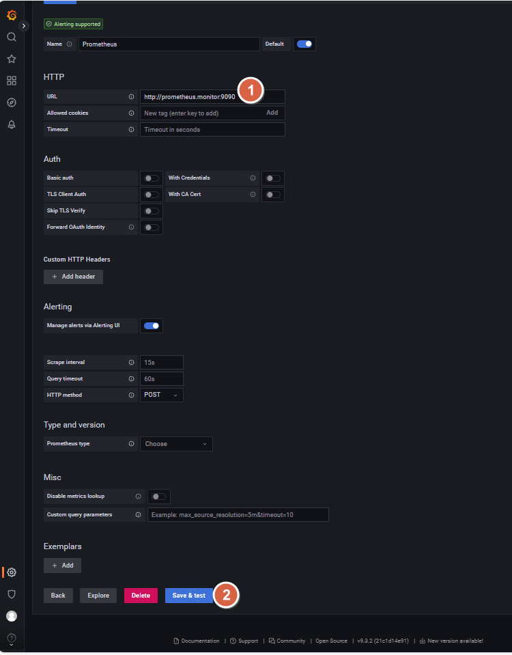Enable With Credentials toggle
Screen dimensions: 512x655
point(273,178)
